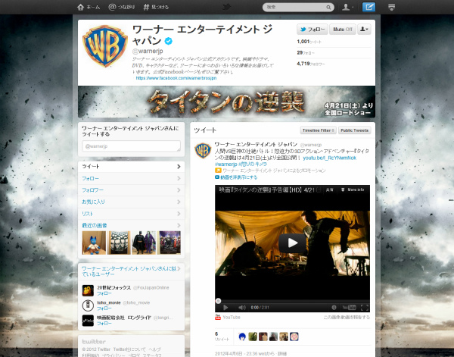Click the blue compose tweet button
Screen dimensions: 454x357
tap(369, 7)
